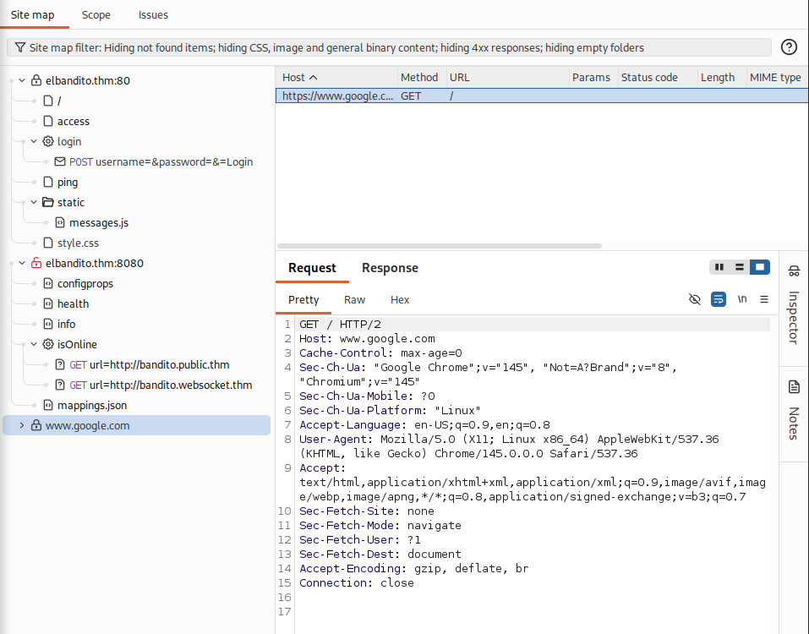Sort the table by Status code
Image resolution: width=809 pixels, height=634 pixels.
(658, 78)
